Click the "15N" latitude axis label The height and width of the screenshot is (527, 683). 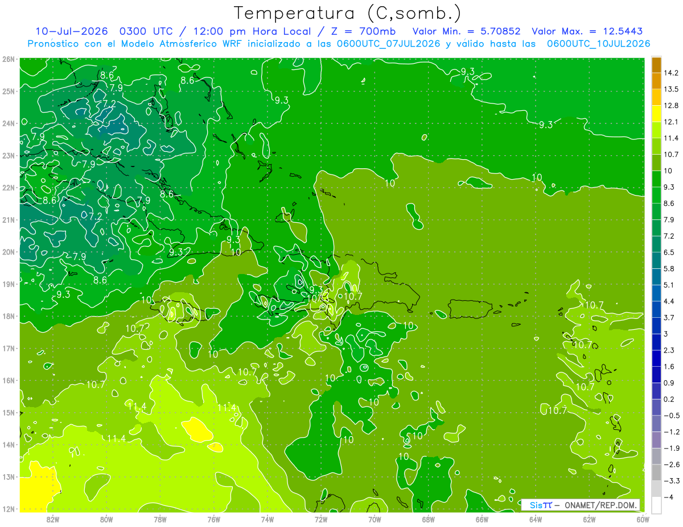(9, 413)
